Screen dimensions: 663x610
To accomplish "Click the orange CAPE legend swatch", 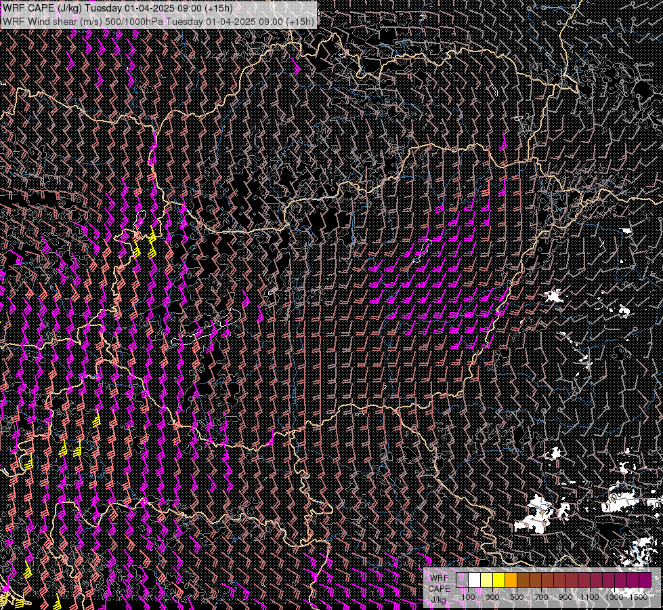I will point(511,580).
